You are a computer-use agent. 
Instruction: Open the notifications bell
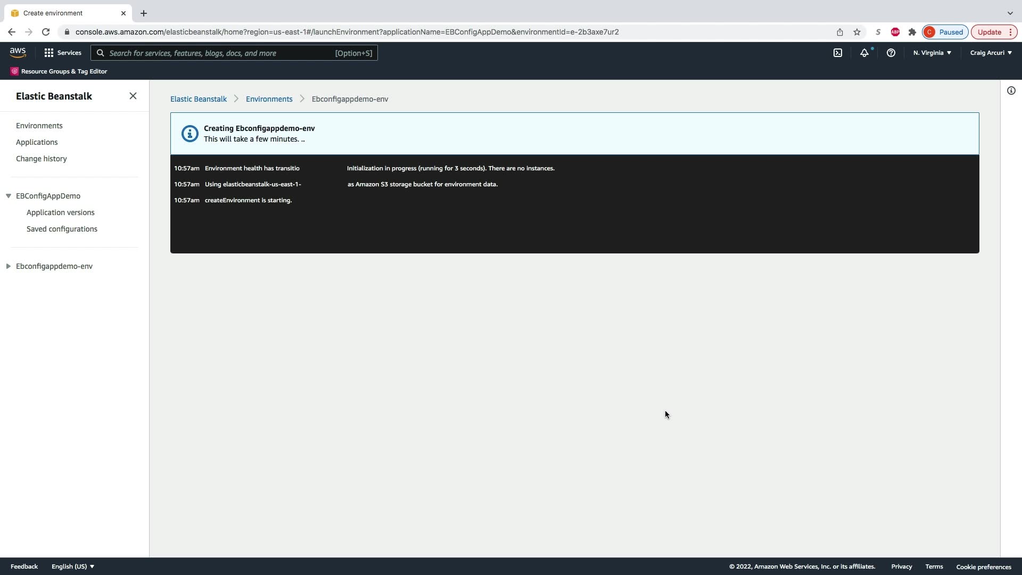click(x=864, y=53)
